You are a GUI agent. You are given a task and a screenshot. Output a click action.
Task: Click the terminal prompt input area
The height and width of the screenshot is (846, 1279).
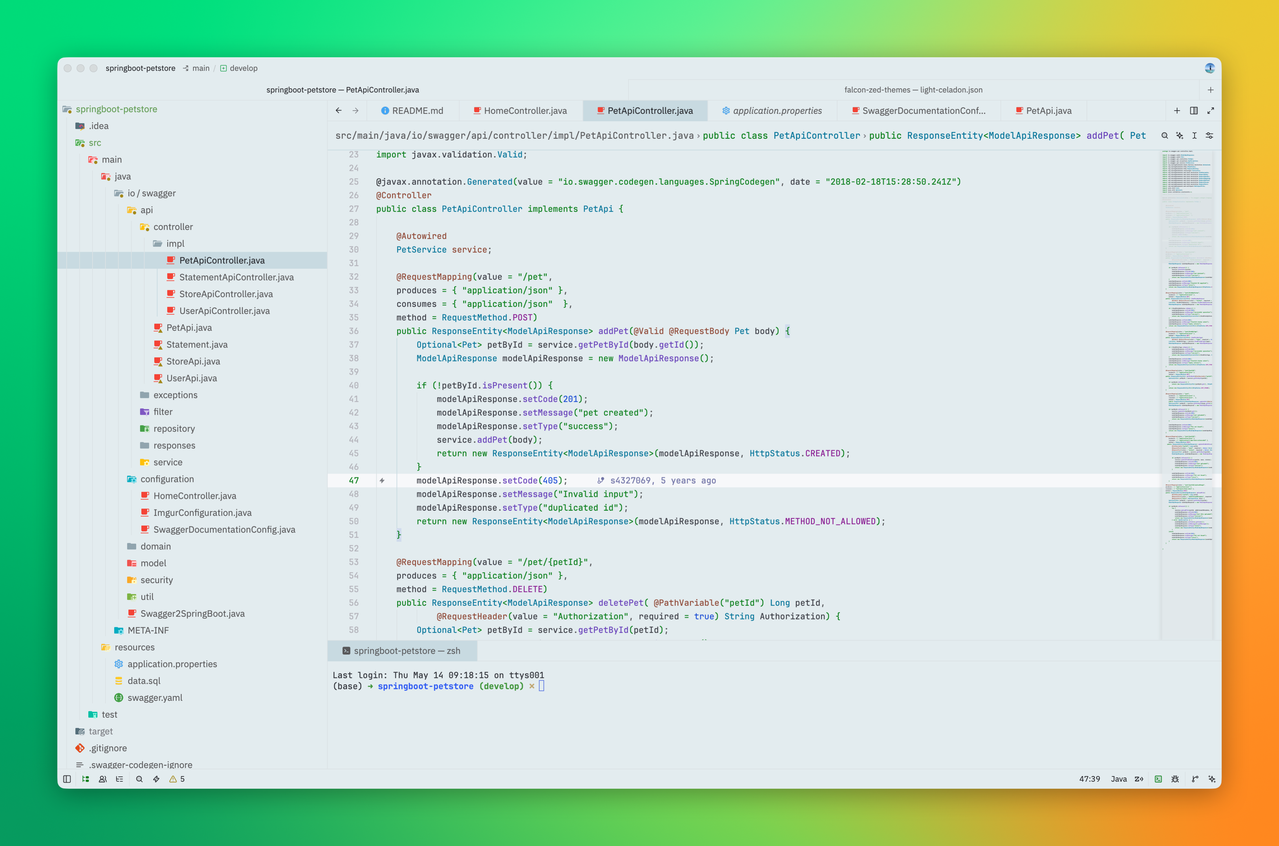pos(541,686)
